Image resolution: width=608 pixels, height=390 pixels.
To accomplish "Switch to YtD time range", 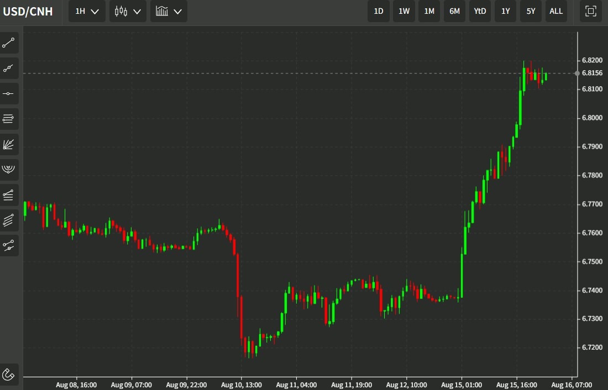I will pos(480,11).
